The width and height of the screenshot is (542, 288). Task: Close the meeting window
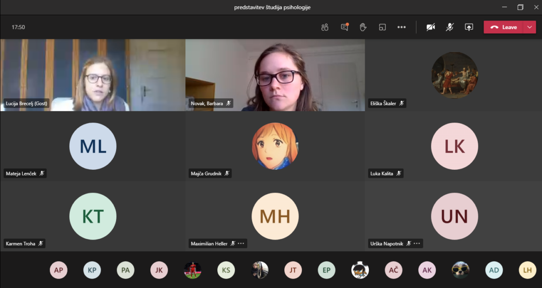tap(536, 7)
